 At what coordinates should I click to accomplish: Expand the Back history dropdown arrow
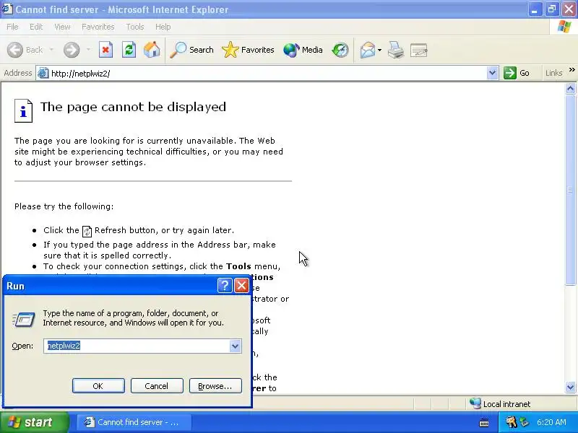pos(51,50)
